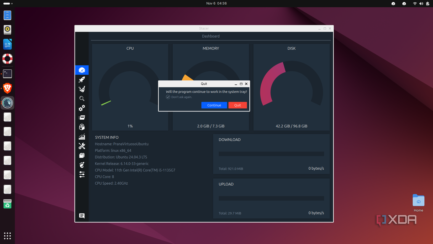Open LibreOffice Writer from the dock
The width and height of the screenshot is (433, 244).
point(7,44)
